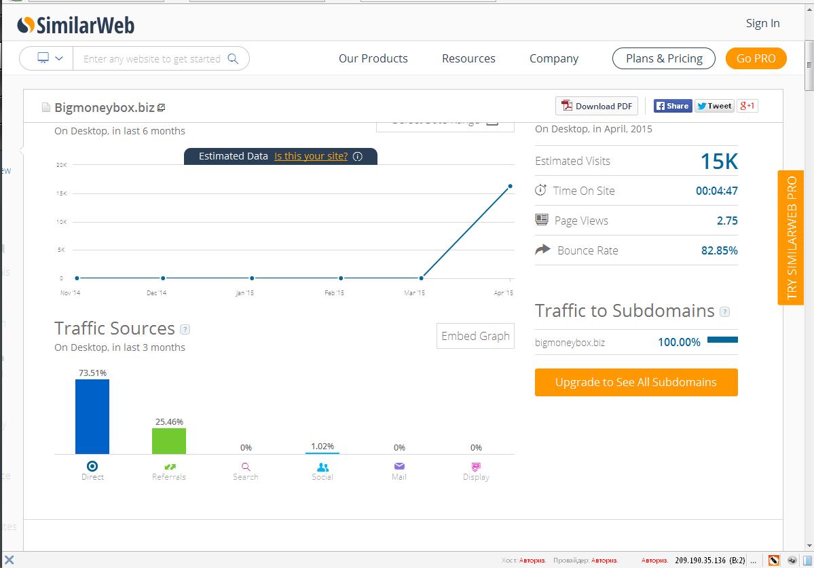The image size is (814, 568).
Task: Click the 2.75 Page Views value
Action: [x=727, y=221]
